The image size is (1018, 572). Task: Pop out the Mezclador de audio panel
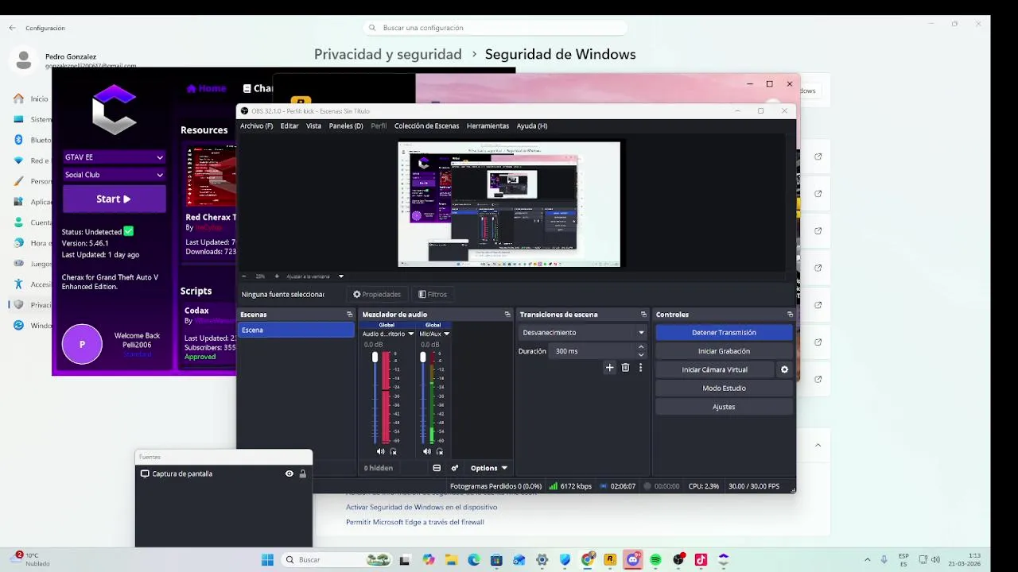click(507, 315)
